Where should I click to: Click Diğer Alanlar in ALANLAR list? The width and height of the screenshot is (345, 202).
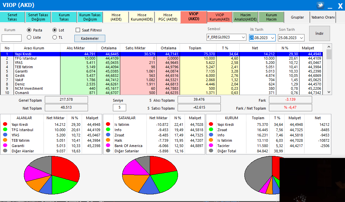tap(23, 151)
